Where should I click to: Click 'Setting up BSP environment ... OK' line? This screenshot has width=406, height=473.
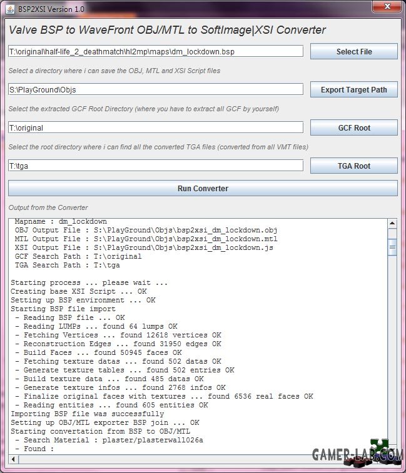coord(83,300)
